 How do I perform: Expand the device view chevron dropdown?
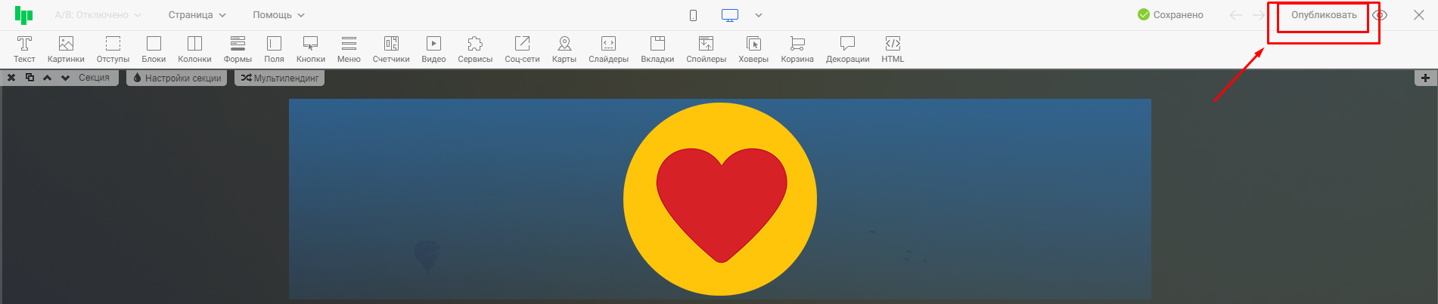point(759,15)
